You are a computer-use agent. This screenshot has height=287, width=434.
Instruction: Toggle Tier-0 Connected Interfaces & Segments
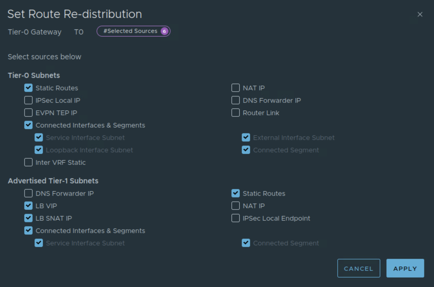pos(28,125)
